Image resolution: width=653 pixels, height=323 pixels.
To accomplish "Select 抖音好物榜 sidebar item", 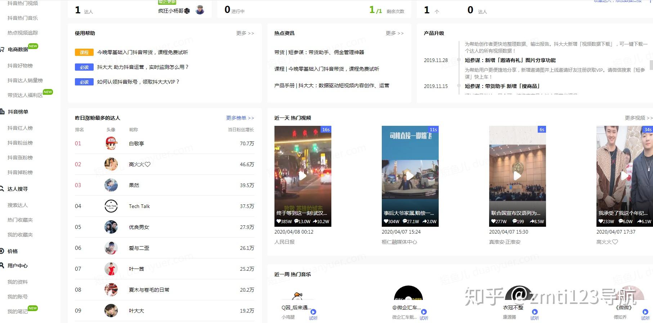I will coord(20,66).
